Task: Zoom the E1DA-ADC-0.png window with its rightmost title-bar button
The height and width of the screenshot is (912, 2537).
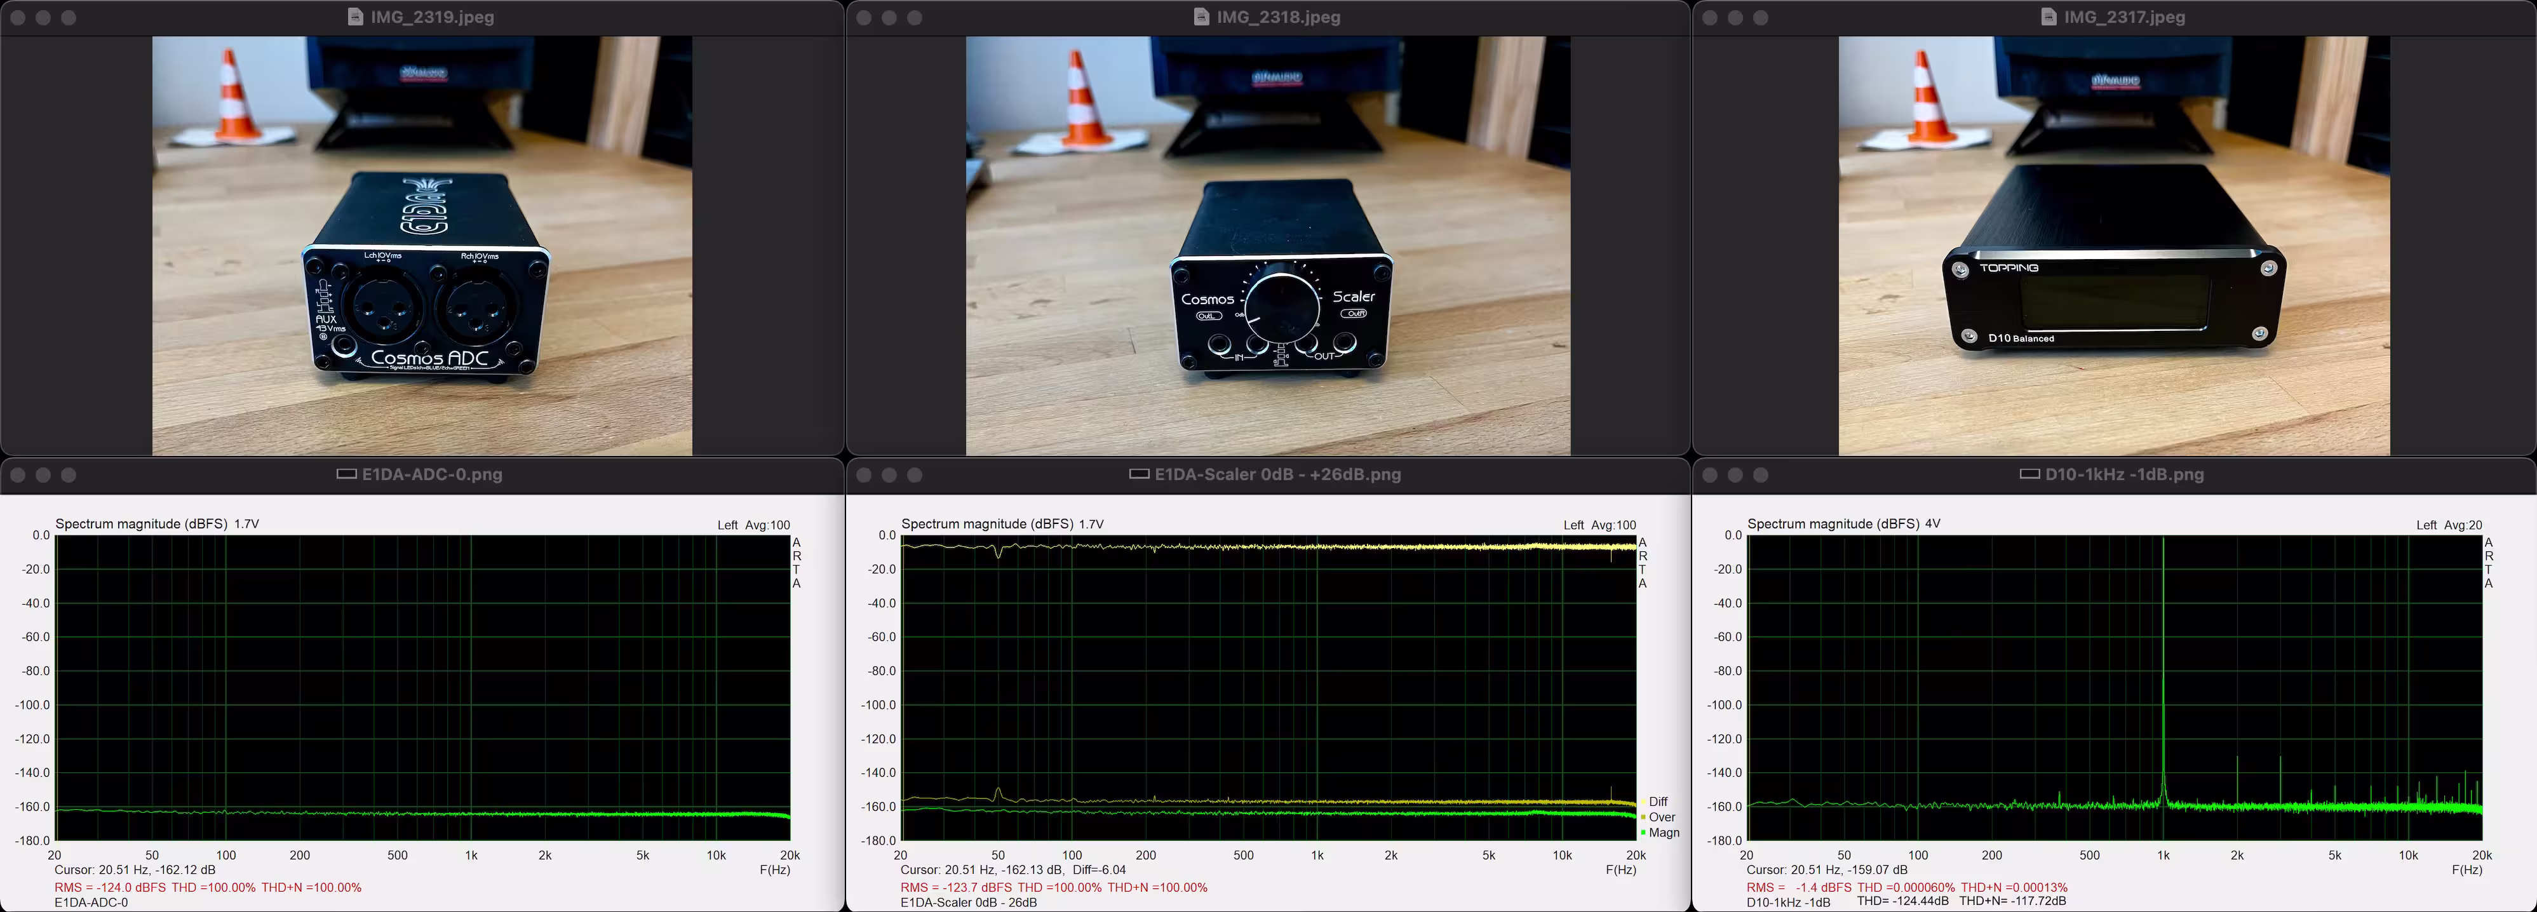Action: point(69,474)
